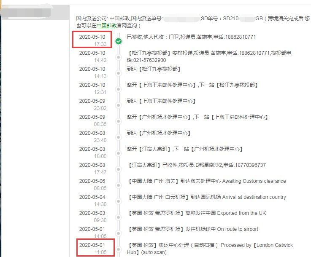
Task: Select the timeline dot beside 到达【松江九亭揽投部】
Action: [119, 73]
